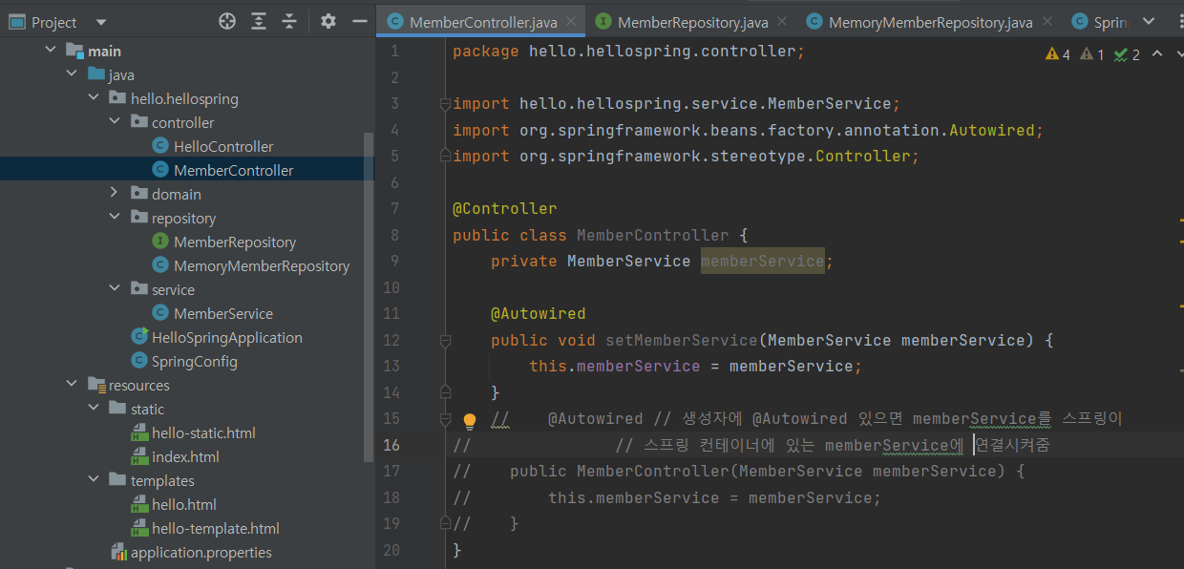Click the resources folder icon
The height and width of the screenshot is (569, 1184).
pos(96,385)
